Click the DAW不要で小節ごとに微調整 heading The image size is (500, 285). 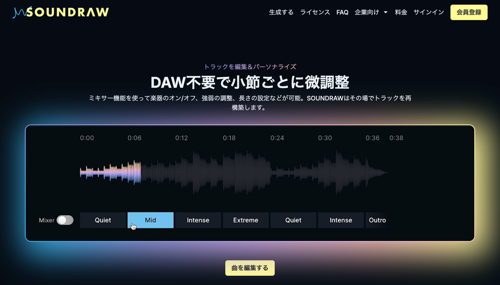pos(250,82)
